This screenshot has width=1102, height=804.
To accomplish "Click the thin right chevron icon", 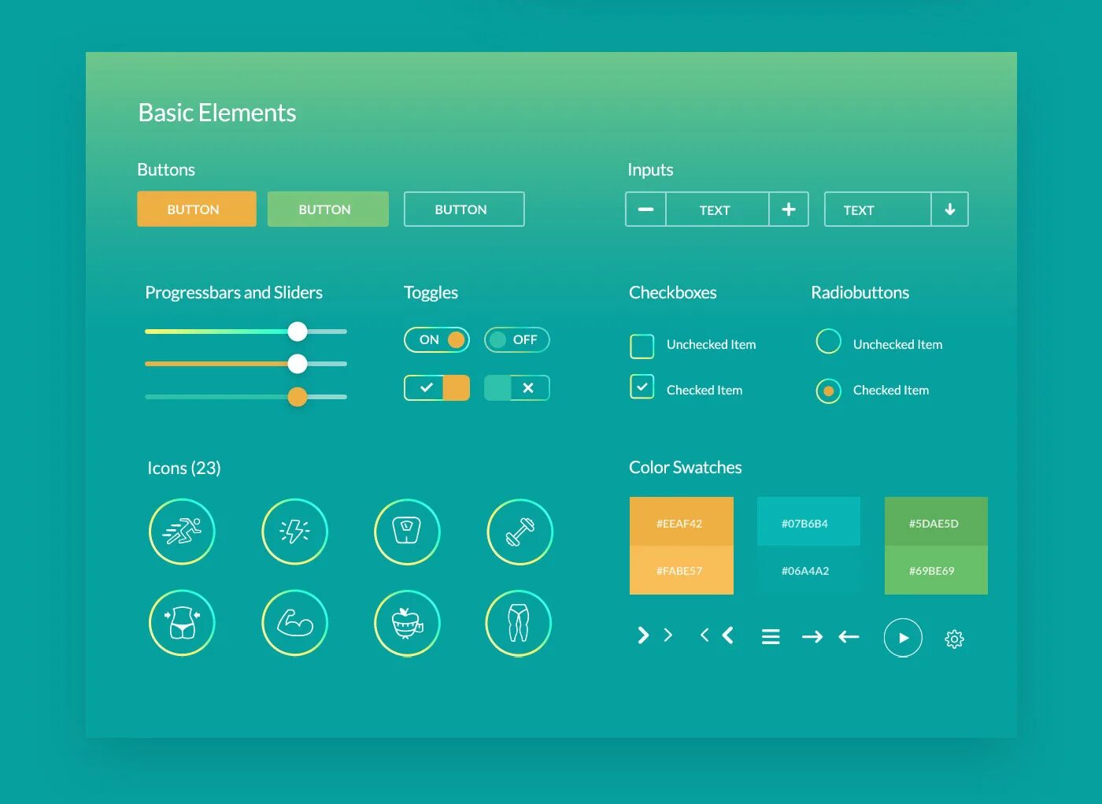I will pos(668,635).
